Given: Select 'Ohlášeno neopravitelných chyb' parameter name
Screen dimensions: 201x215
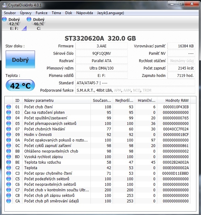Looking at the screenshot, I should point(51,151).
